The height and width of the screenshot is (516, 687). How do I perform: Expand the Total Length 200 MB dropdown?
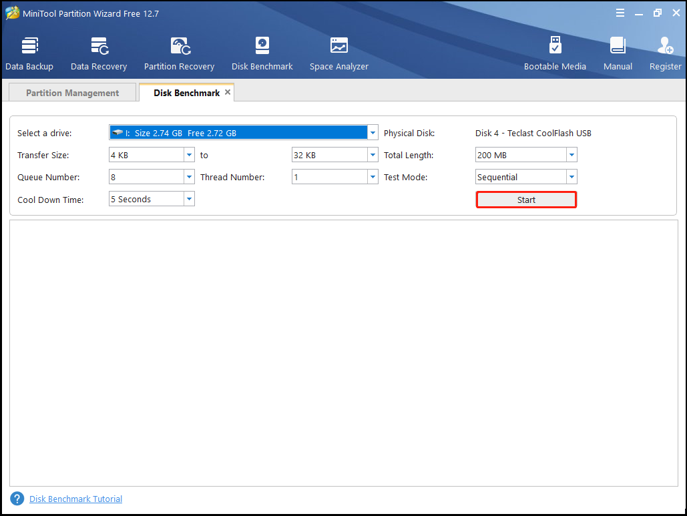pyautogui.click(x=571, y=155)
